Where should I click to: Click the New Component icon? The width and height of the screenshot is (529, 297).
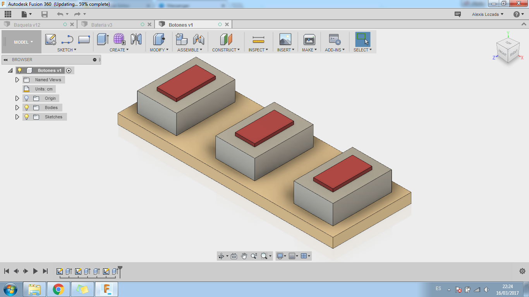pyautogui.click(x=181, y=39)
